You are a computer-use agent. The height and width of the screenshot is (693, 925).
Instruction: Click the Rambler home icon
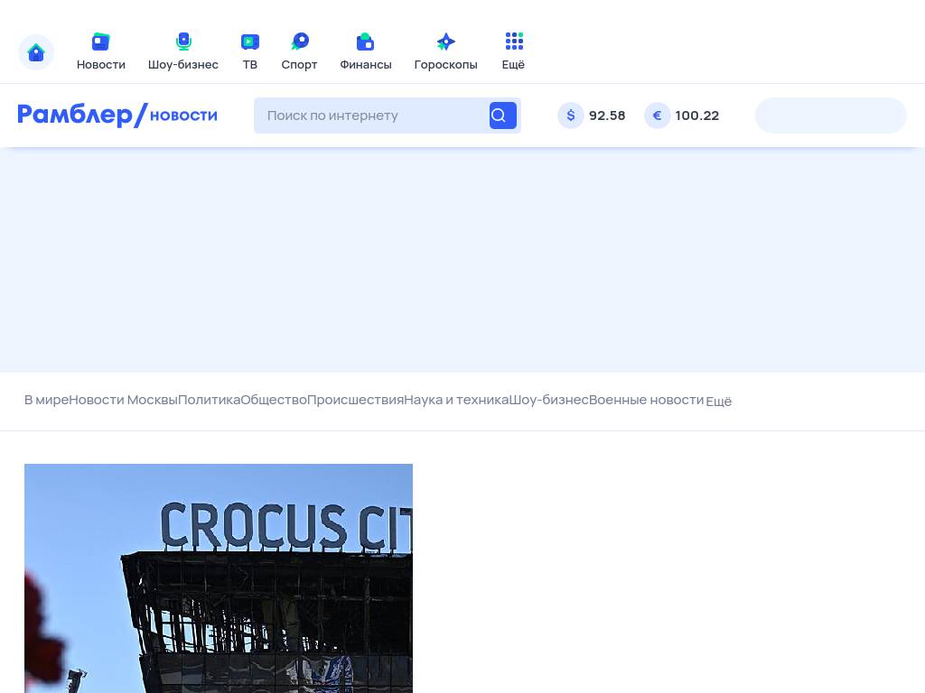[x=36, y=52]
